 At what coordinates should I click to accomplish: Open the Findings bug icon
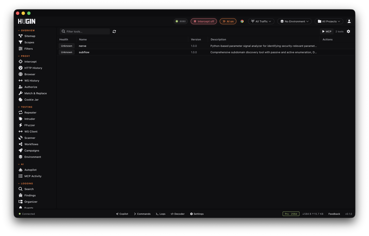click(20, 195)
